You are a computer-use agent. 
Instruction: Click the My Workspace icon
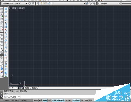click(x=33, y=3)
